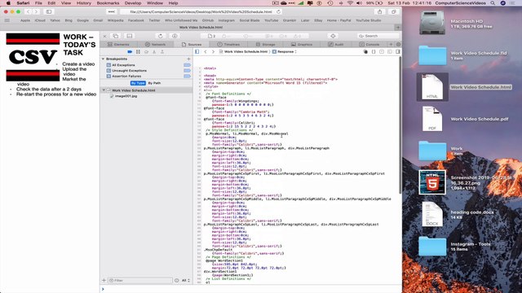Select image001.jpg in the sources list
Viewport: 522px width, 293px height.
[x=126, y=96]
